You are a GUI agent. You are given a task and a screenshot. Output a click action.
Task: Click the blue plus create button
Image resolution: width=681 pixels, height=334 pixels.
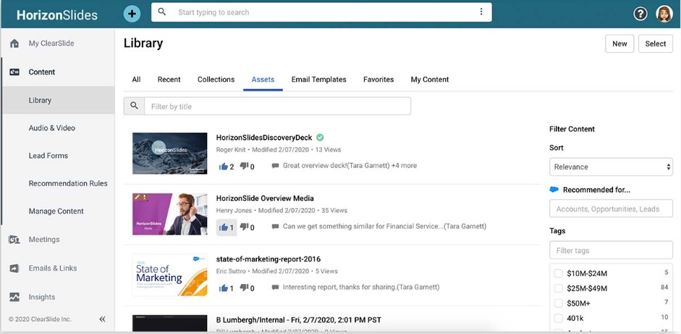(x=132, y=14)
